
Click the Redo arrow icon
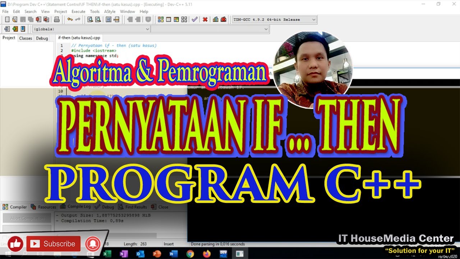click(x=78, y=19)
